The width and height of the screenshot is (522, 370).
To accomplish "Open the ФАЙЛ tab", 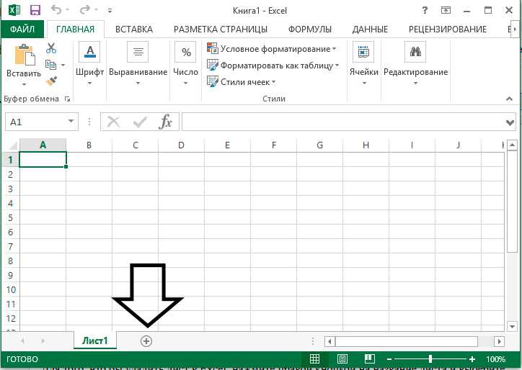I will tap(22, 30).
